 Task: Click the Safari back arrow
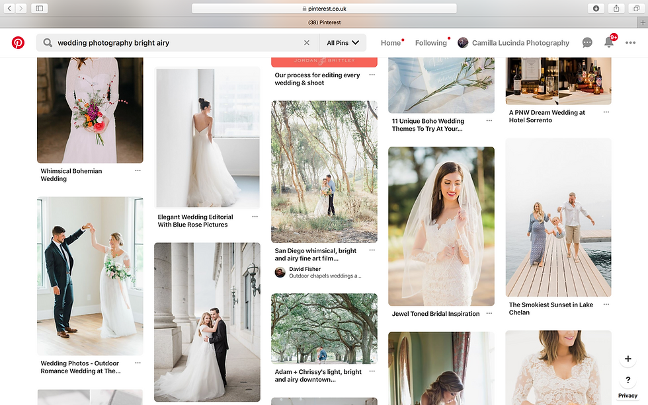click(9, 8)
